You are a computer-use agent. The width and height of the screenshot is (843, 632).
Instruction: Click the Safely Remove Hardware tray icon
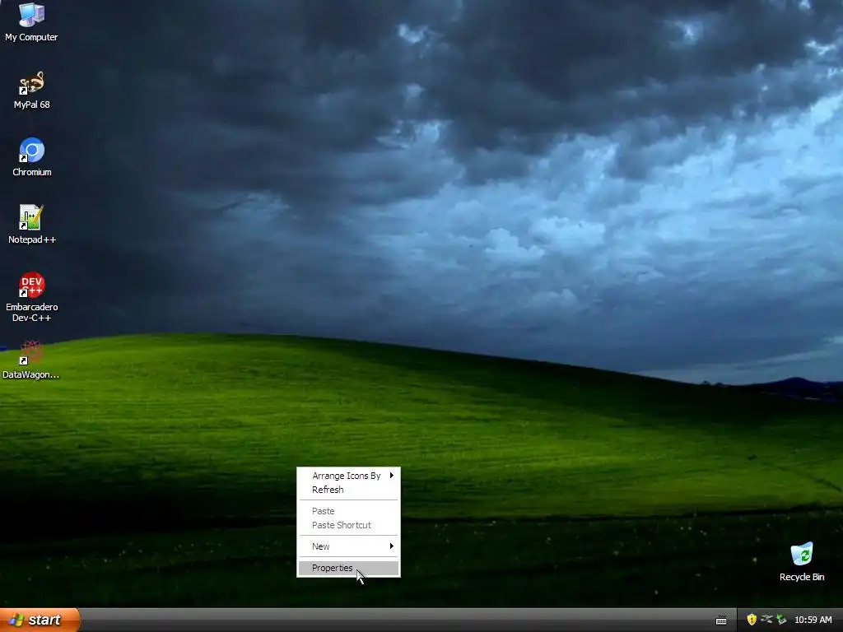coord(766,620)
